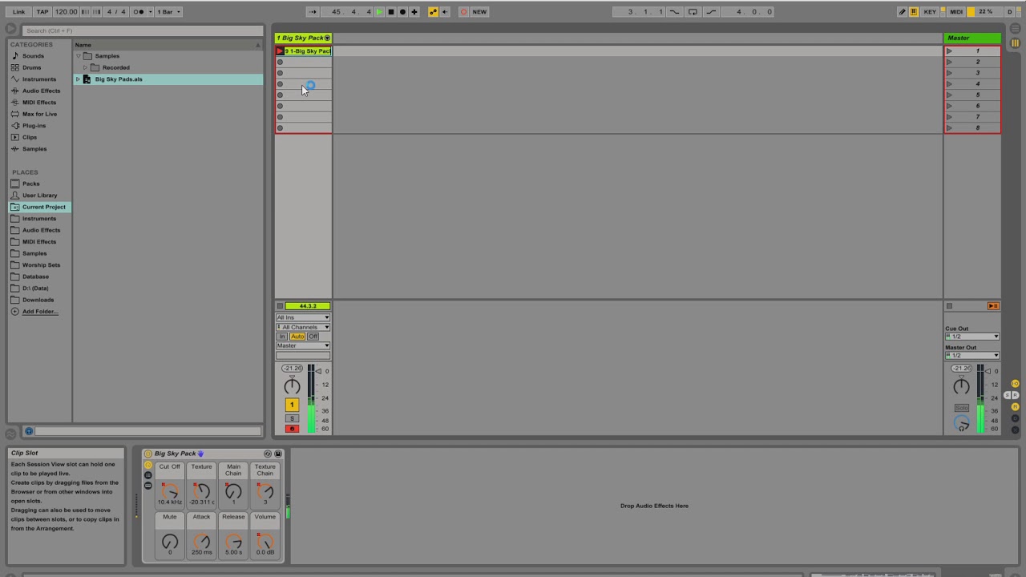The image size is (1026, 577).
Task: Select Instruments category in Categories
Action: [x=39, y=79]
